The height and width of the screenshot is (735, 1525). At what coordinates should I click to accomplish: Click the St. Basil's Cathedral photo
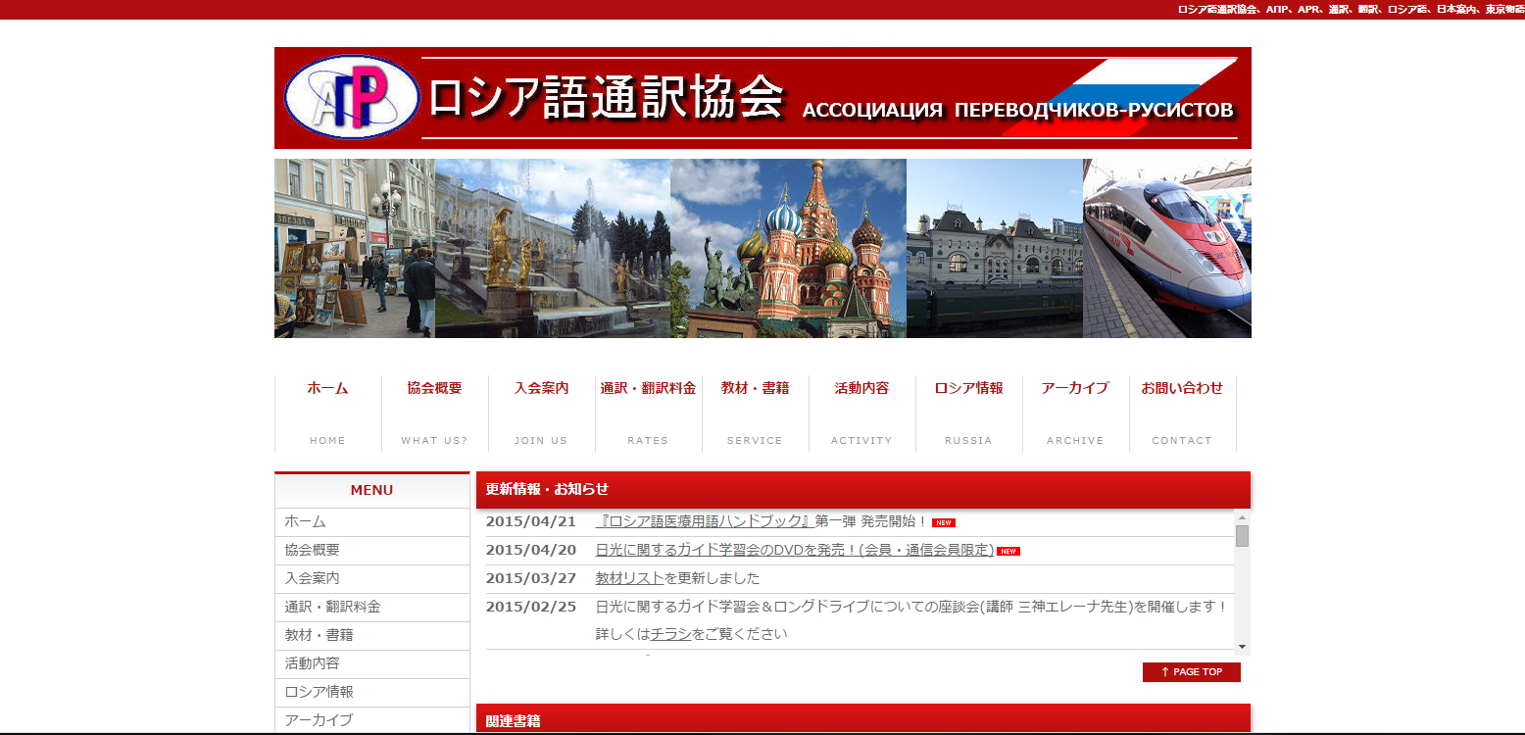coord(788,249)
